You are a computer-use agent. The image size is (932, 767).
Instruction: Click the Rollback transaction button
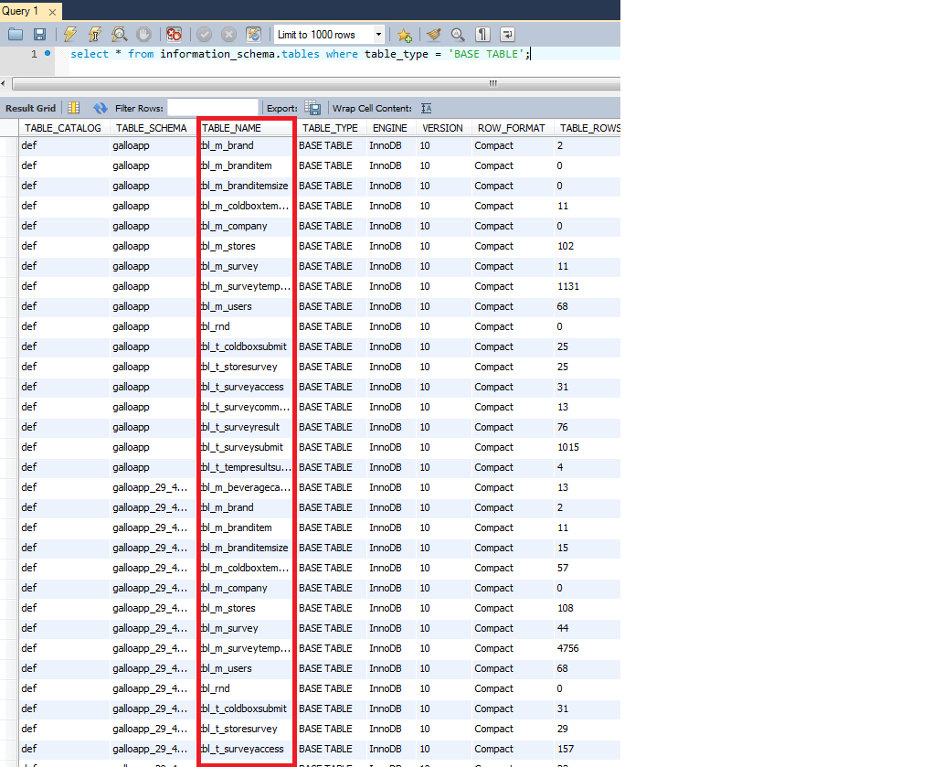[228, 34]
